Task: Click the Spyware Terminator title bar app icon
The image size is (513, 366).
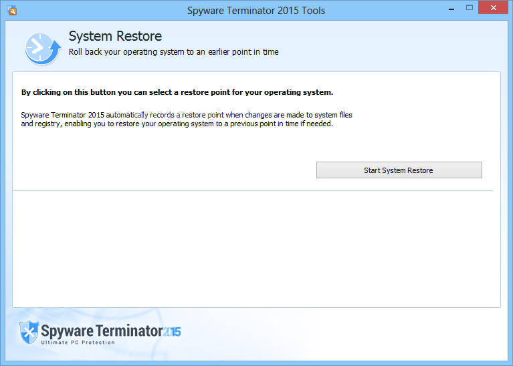Action: point(12,10)
